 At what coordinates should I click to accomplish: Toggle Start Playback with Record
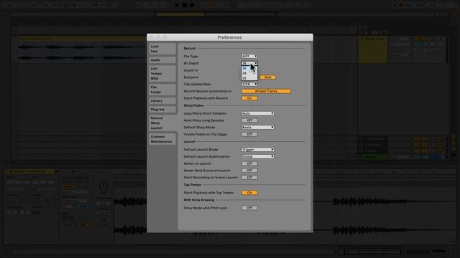pyautogui.click(x=249, y=98)
